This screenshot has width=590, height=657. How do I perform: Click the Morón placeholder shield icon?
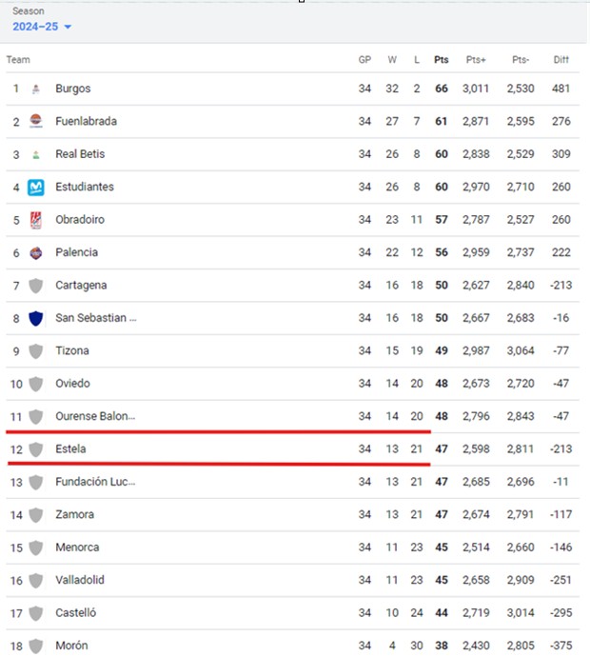click(x=36, y=646)
